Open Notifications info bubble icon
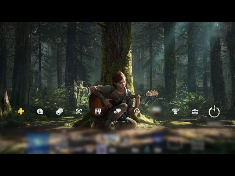The image size is (235, 176). 40,111
